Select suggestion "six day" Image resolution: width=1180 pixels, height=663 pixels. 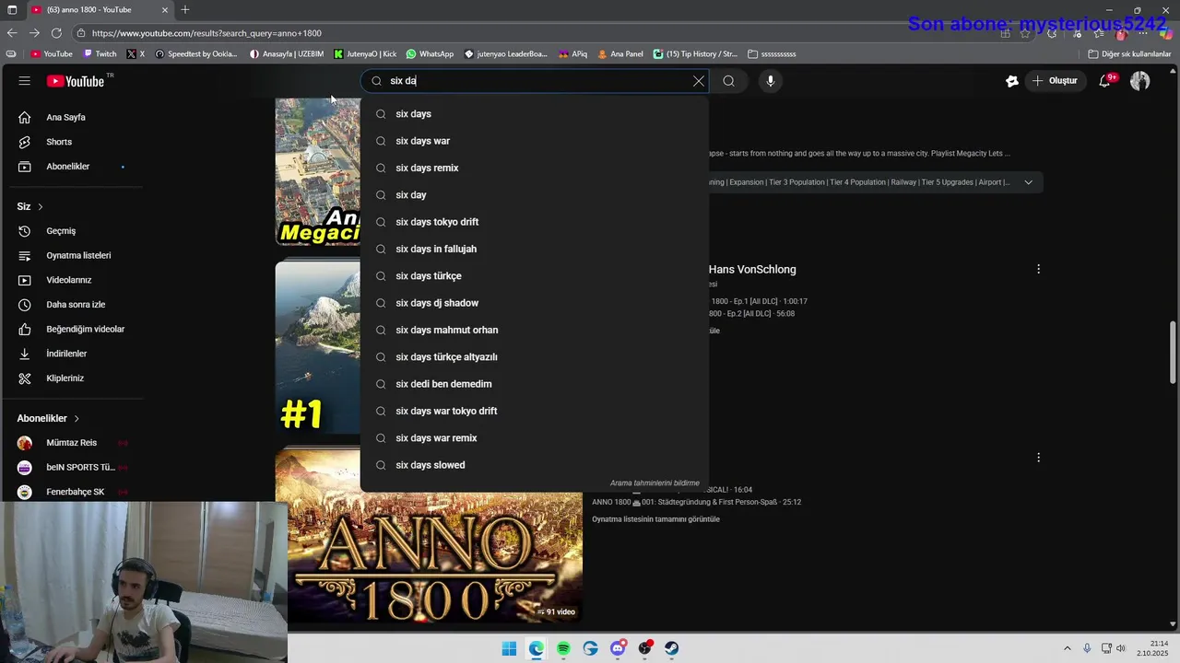(535, 195)
